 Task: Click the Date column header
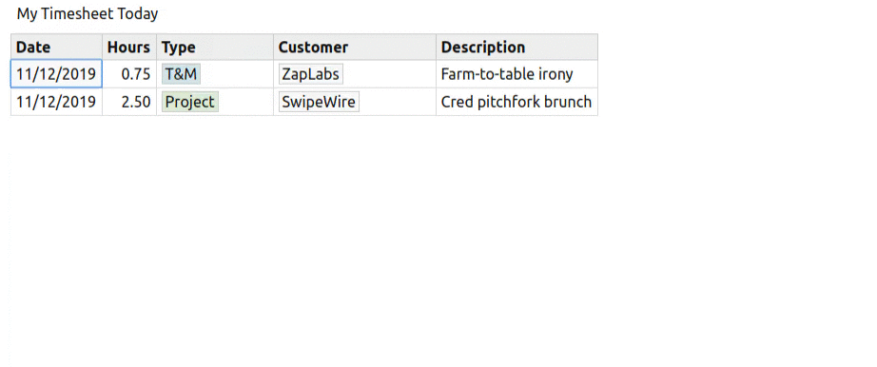pos(56,47)
